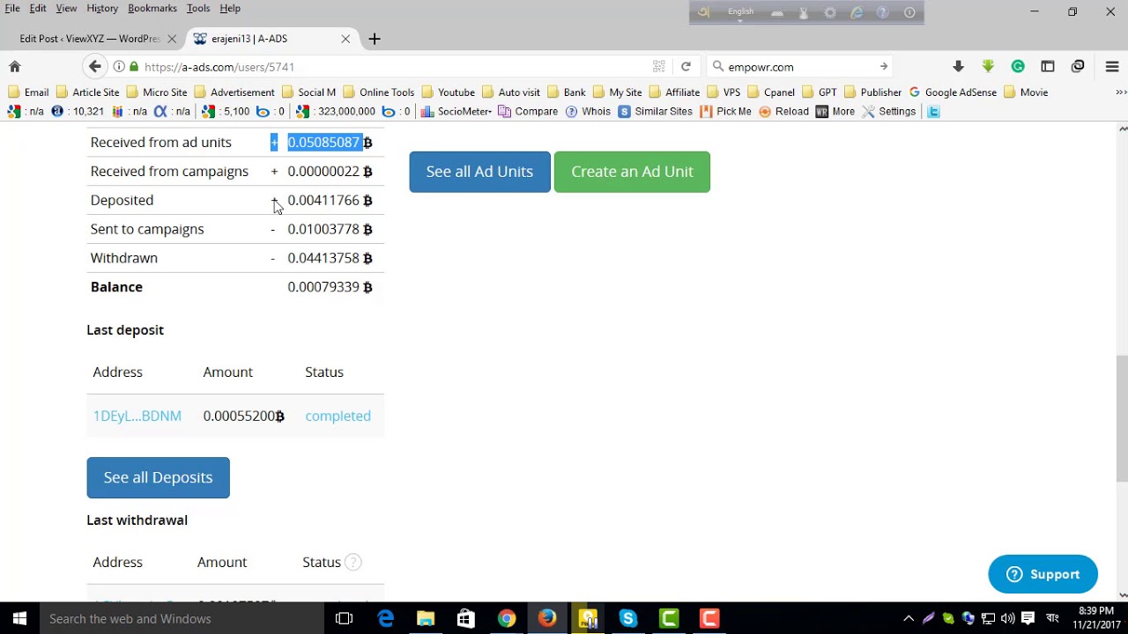Click the Create an Ad Unit button
This screenshot has width=1128, height=634.
(x=632, y=172)
